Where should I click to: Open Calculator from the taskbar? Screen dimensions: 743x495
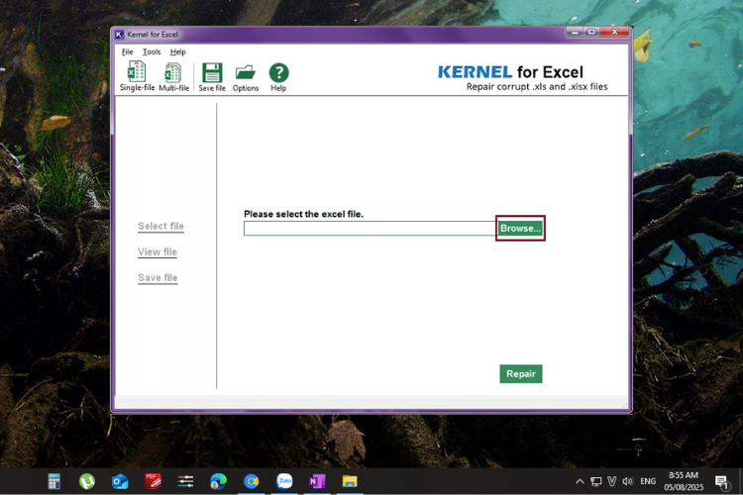coord(54,482)
